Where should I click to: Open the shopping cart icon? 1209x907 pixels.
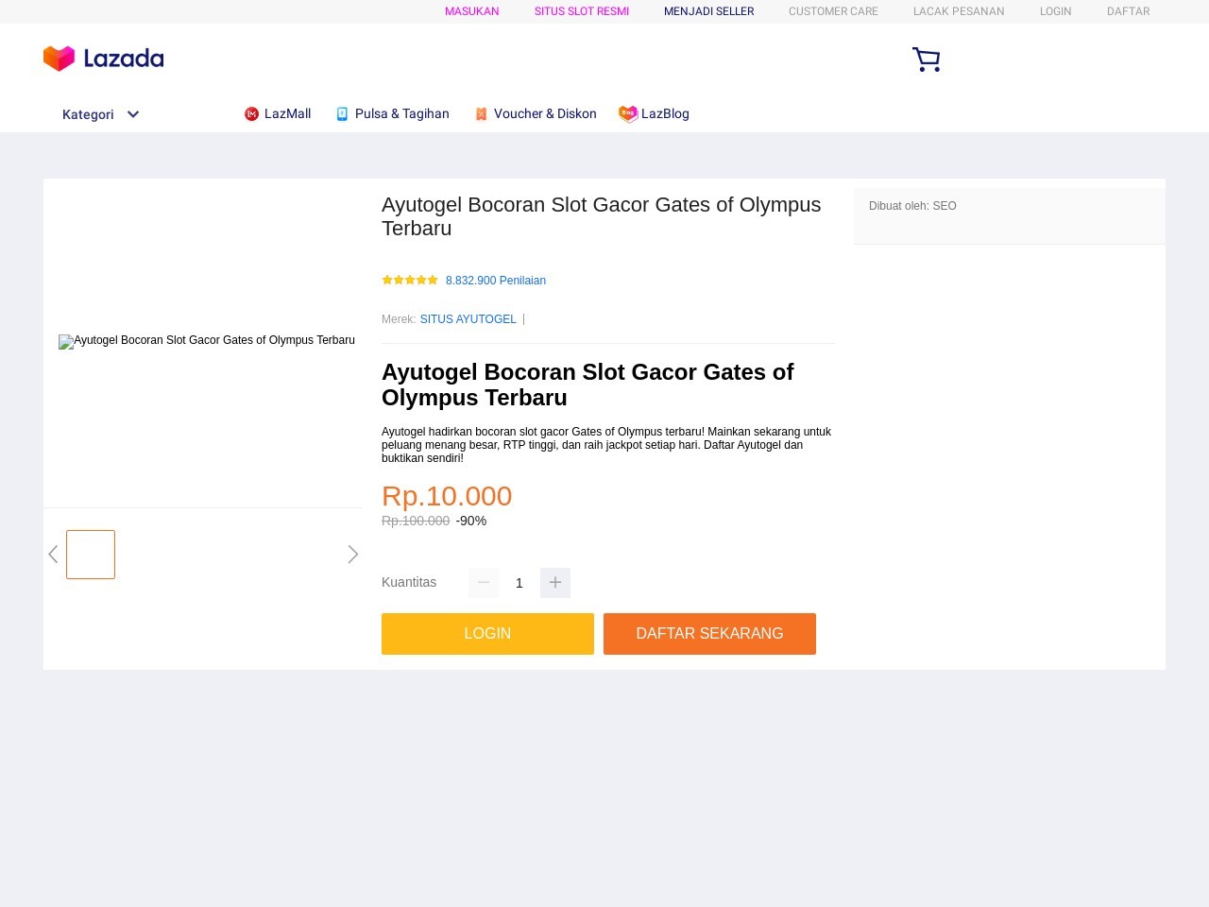[926, 60]
